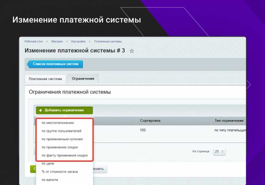The image size is (265, 185).
Task: Add page to favorites with star icon
Action: (x=132, y=51)
